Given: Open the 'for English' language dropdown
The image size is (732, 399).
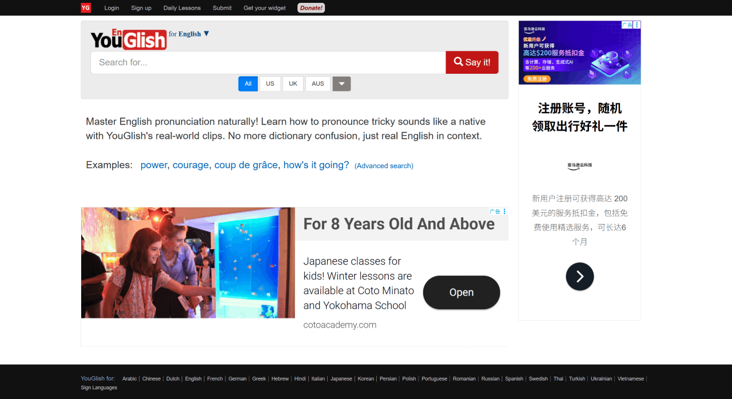Looking at the screenshot, I should point(188,34).
